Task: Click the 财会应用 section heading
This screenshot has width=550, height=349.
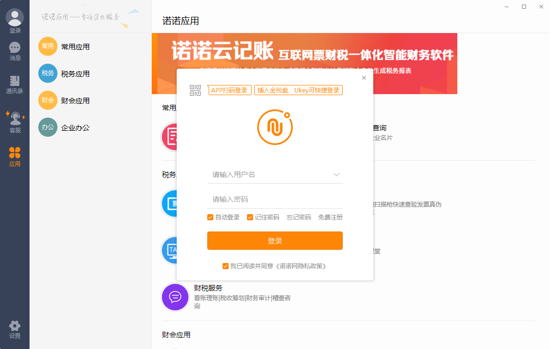Action: pos(176,335)
